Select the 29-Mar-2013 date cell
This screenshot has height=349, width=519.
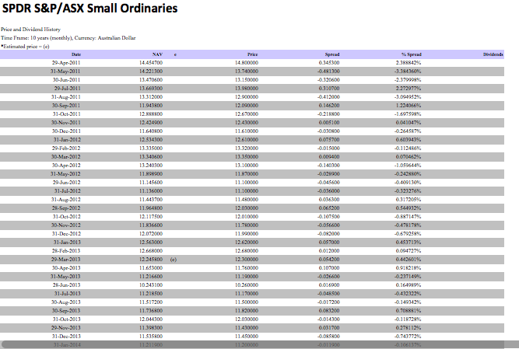65,260
